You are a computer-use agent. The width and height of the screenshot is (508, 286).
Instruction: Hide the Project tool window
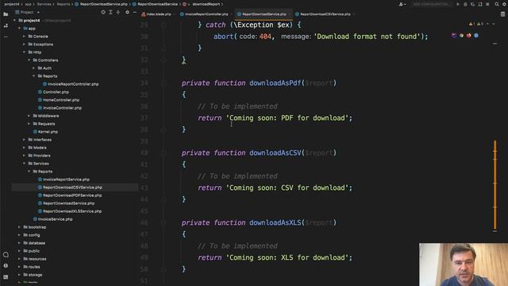135,13
